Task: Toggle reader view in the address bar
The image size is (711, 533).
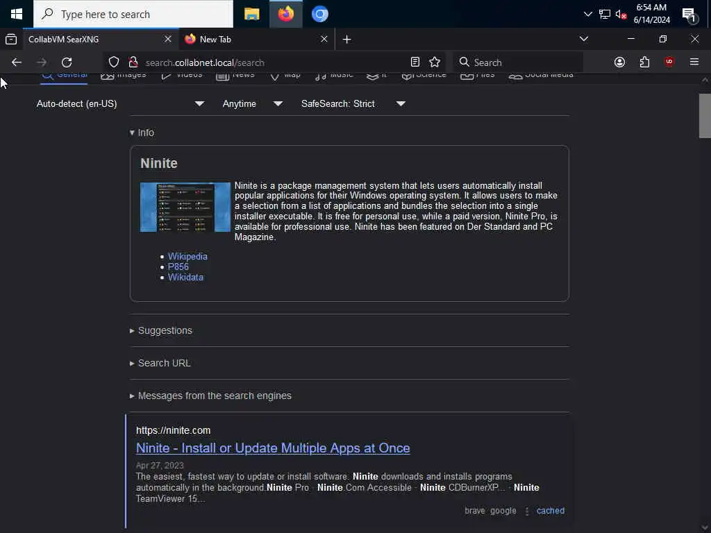Action: [415, 62]
